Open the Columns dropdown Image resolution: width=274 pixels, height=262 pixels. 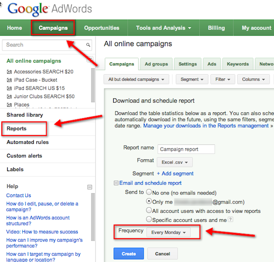(x=253, y=79)
